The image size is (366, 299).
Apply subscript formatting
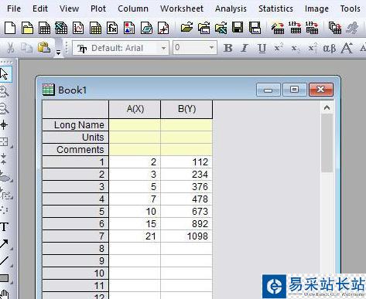tap(295, 48)
